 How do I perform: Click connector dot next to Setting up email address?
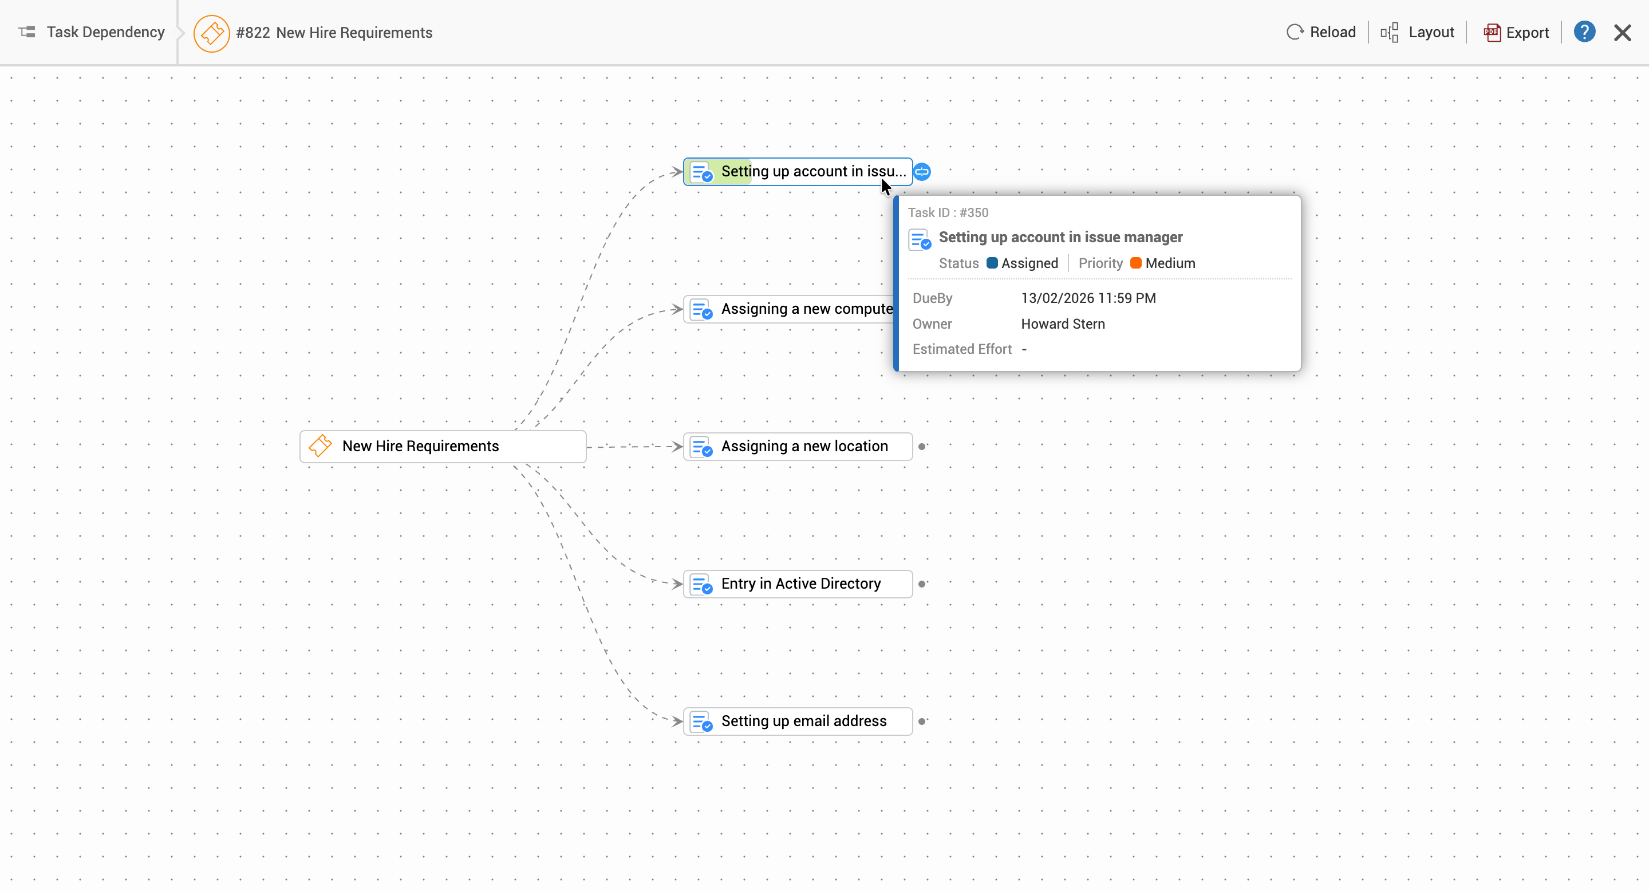tap(922, 722)
